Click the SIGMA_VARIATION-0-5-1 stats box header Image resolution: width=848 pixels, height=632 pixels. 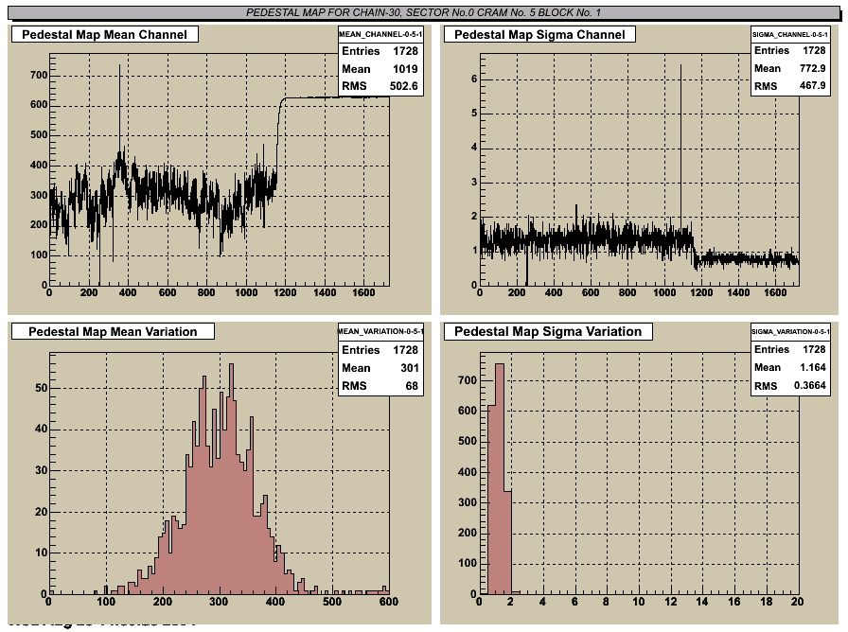tap(790, 331)
